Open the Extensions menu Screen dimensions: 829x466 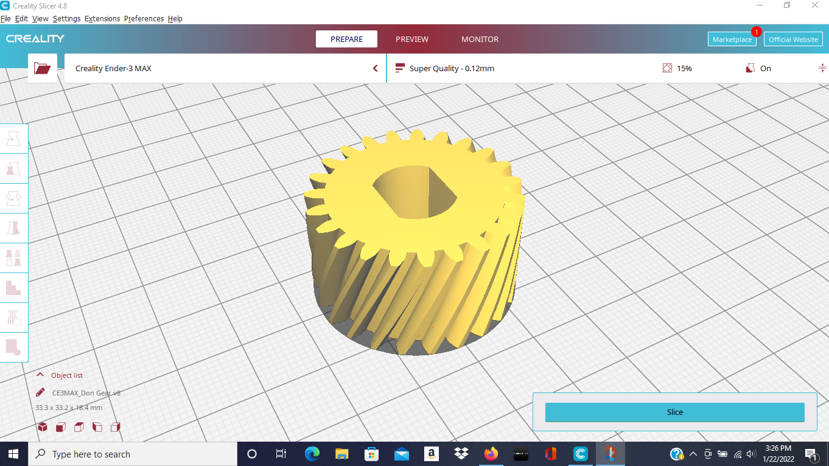point(102,18)
